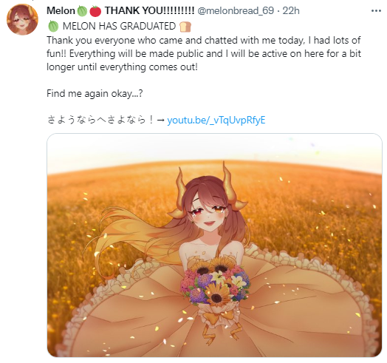Click the sunflower bouquet in the artwork
387x363 pixels.
click(x=215, y=280)
